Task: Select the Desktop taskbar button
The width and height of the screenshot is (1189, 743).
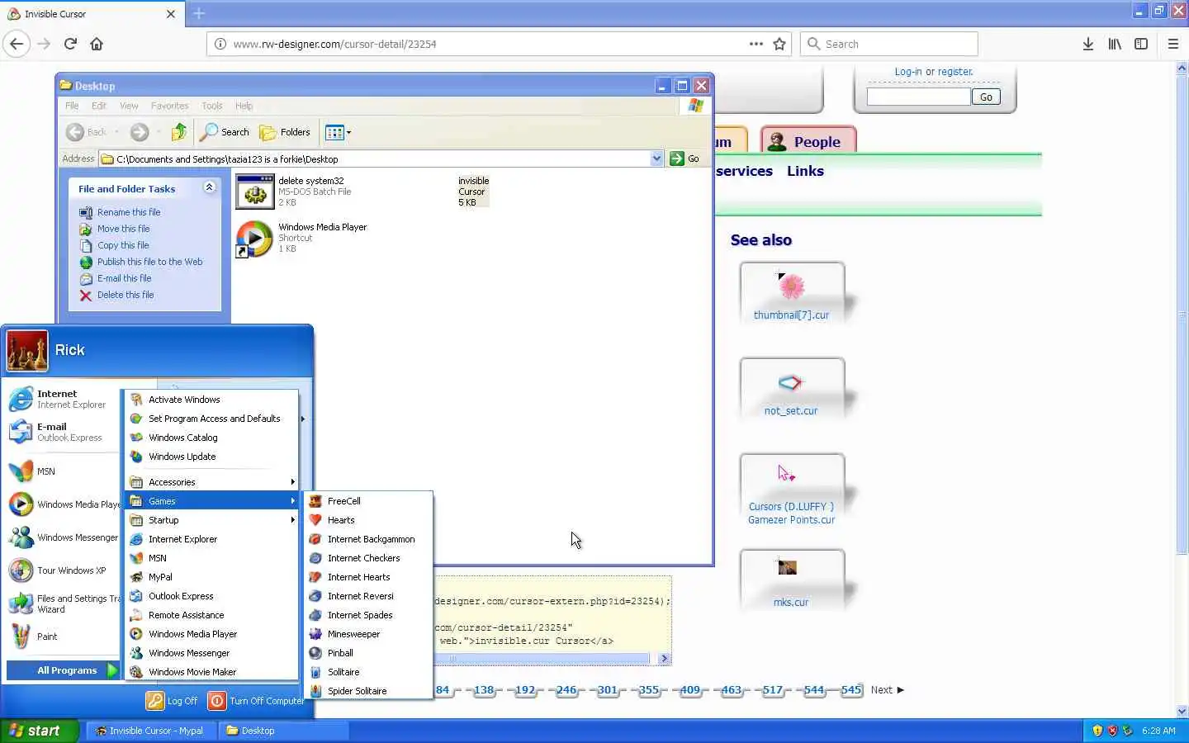Action: (x=283, y=731)
